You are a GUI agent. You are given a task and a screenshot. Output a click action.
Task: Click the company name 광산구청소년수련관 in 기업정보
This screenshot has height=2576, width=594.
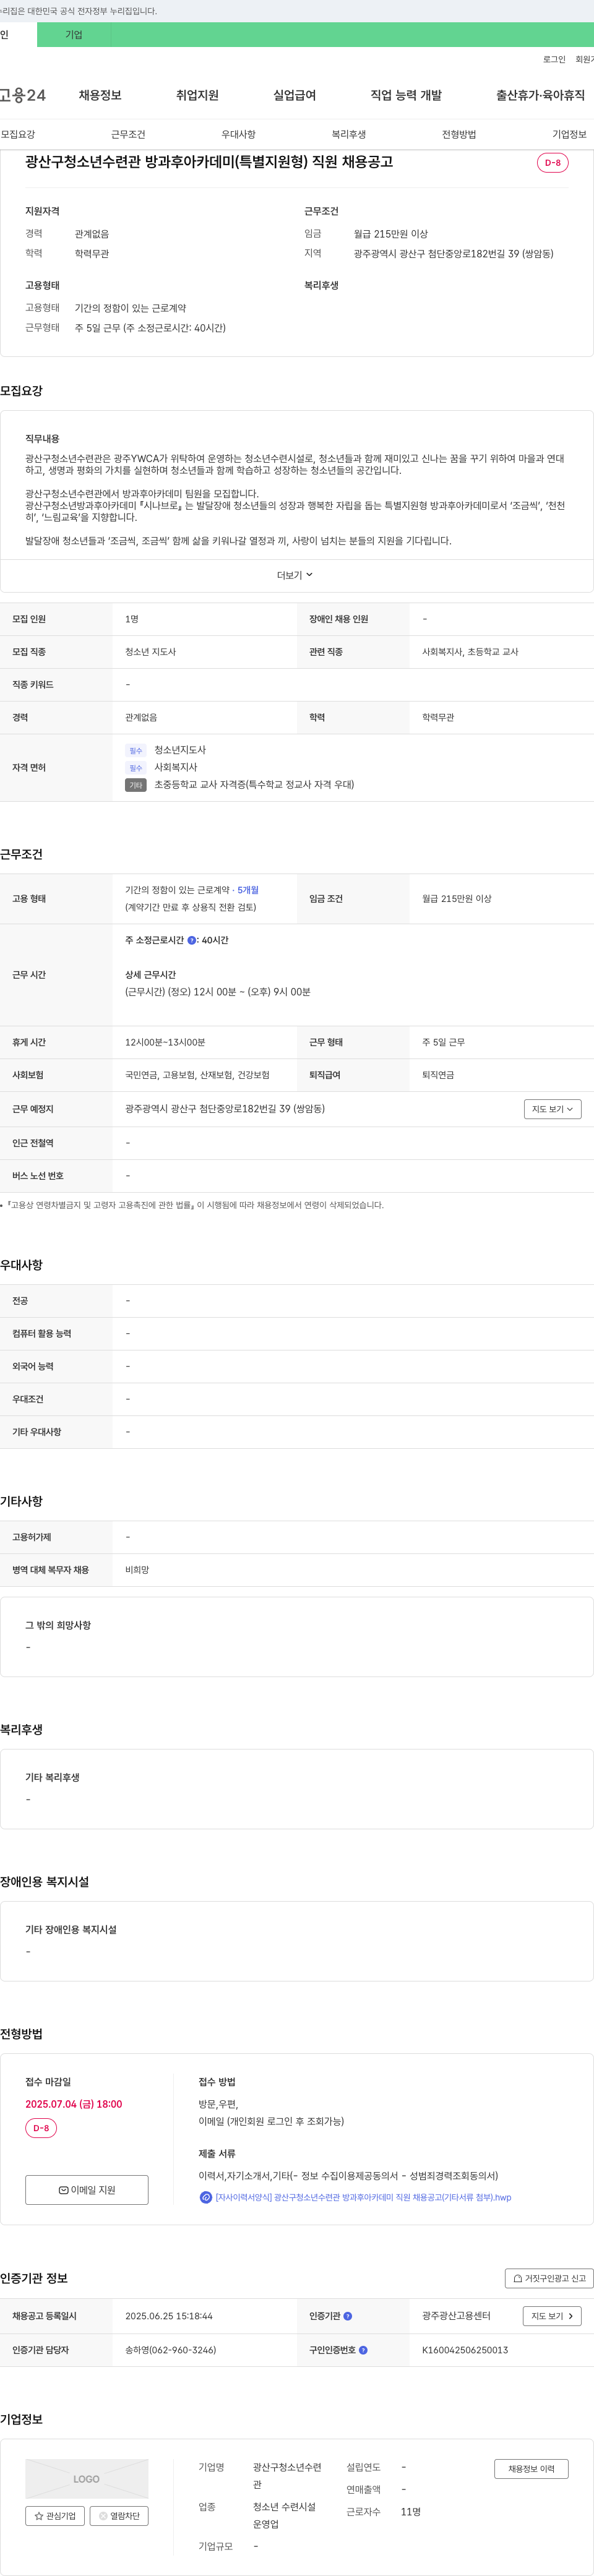[287, 2476]
